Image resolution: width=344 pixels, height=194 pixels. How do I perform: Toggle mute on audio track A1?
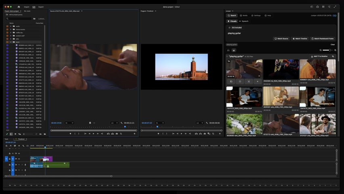pyautogui.click(x=19, y=165)
